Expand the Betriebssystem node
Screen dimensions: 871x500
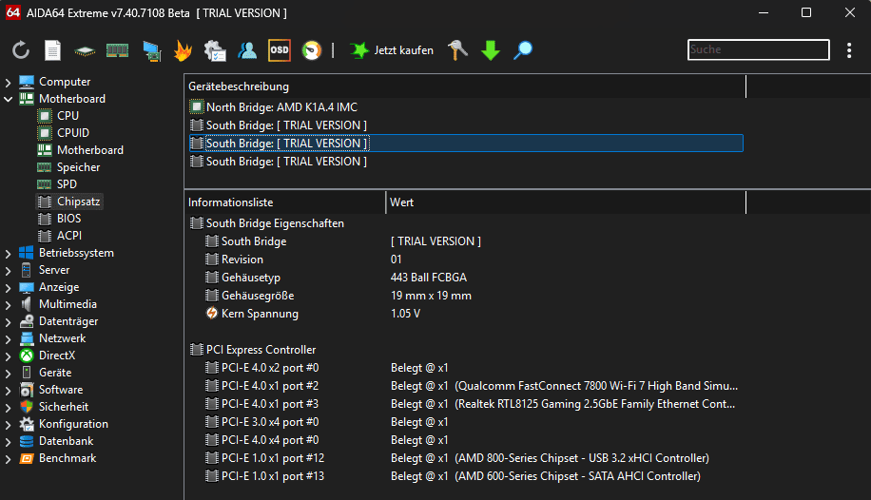pos(8,254)
